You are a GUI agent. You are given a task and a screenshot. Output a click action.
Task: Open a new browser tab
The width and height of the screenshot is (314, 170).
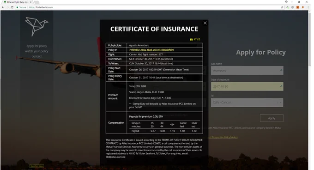pos(36,2)
